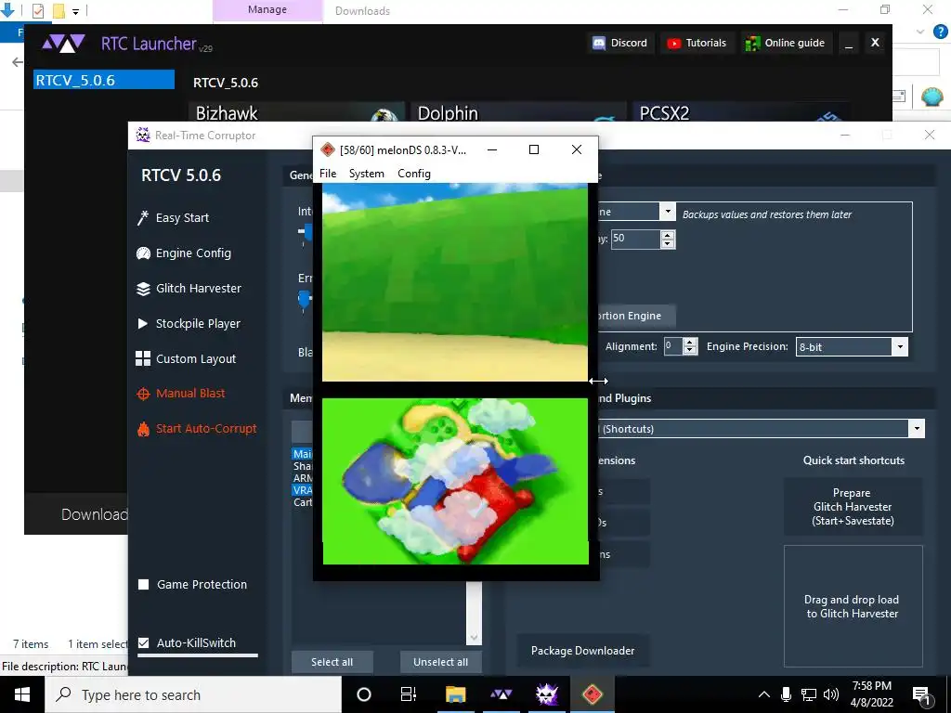Enable the Game Protection checkbox
The width and height of the screenshot is (951, 713).
pyautogui.click(x=144, y=585)
